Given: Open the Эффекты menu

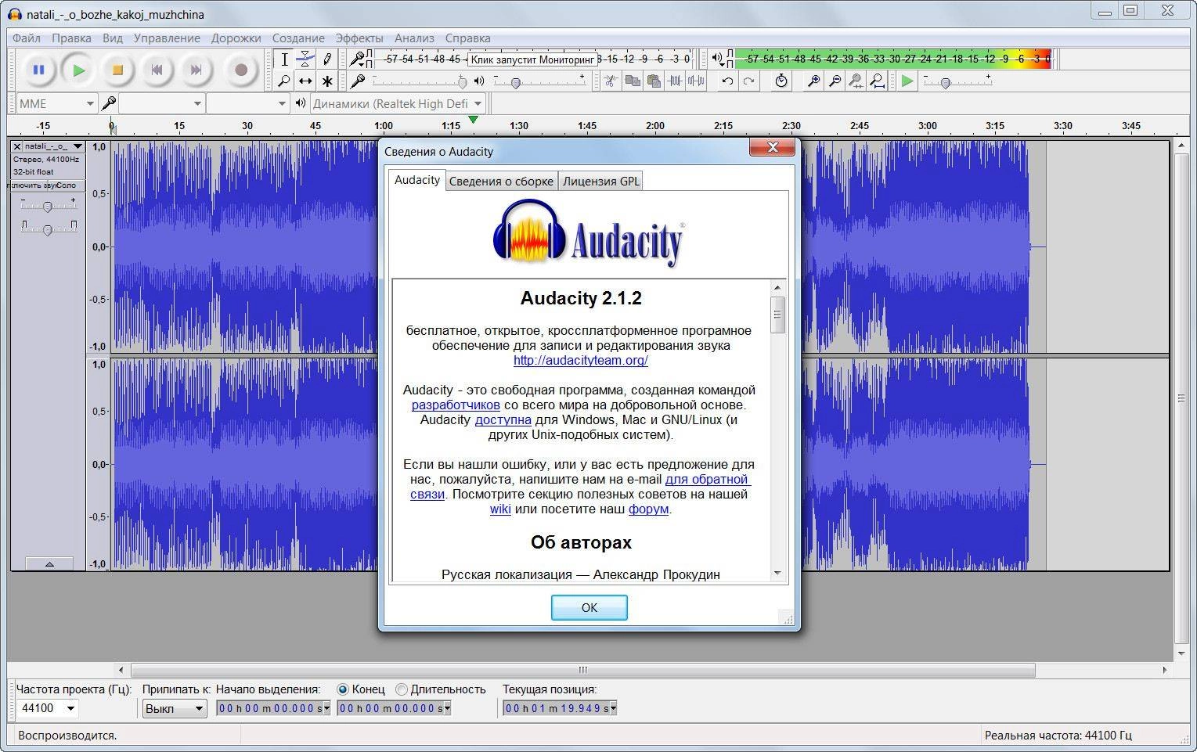Looking at the screenshot, I should [359, 38].
